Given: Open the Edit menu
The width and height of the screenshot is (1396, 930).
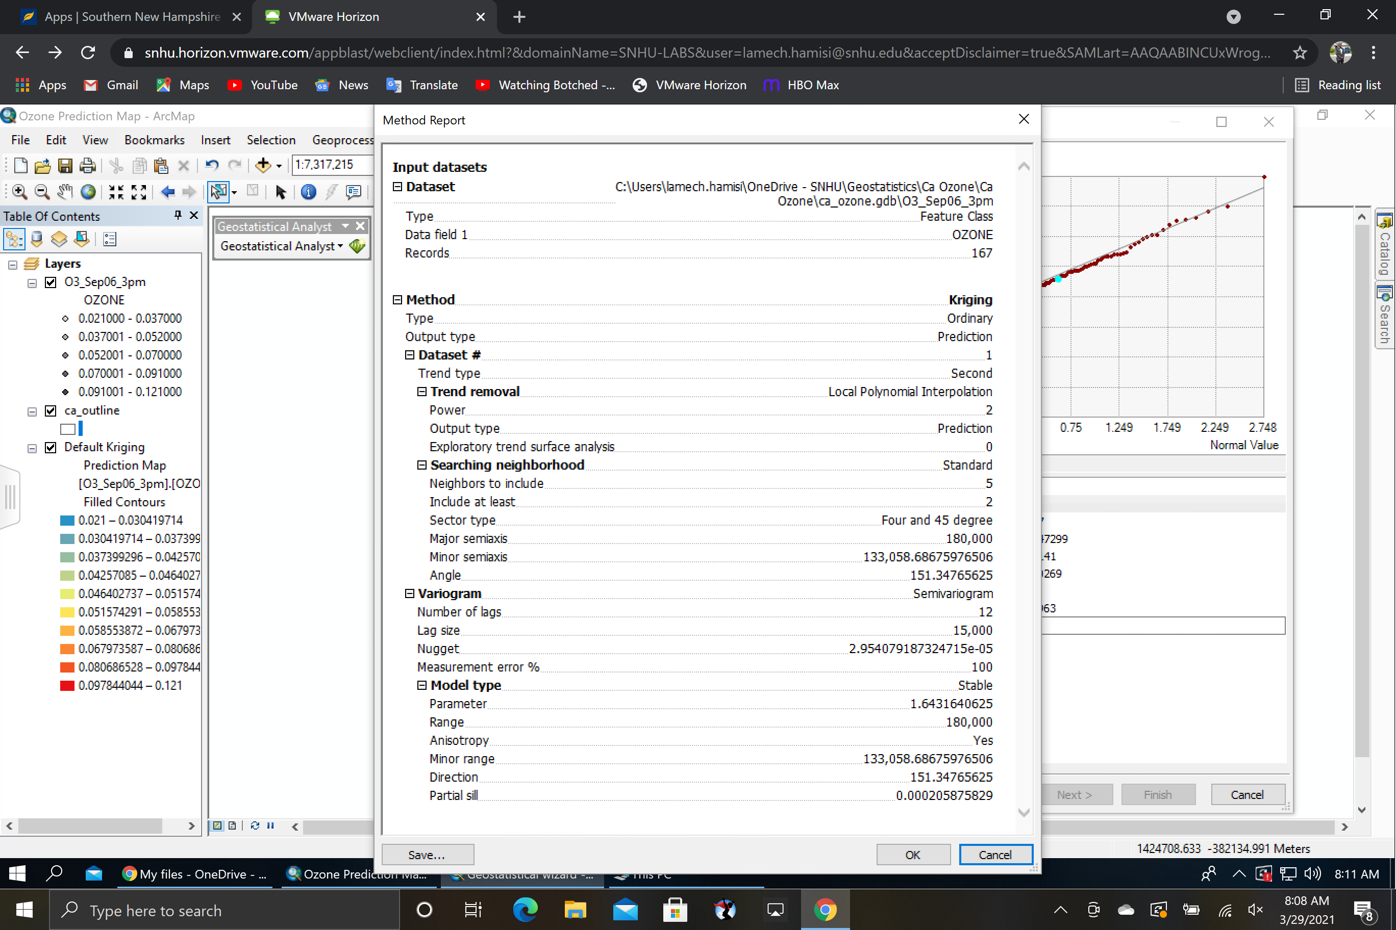Looking at the screenshot, I should click(x=56, y=140).
